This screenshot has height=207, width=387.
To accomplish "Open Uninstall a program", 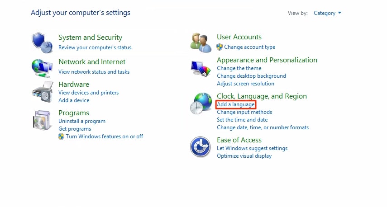I will pyautogui.click(x=82, y=121).
